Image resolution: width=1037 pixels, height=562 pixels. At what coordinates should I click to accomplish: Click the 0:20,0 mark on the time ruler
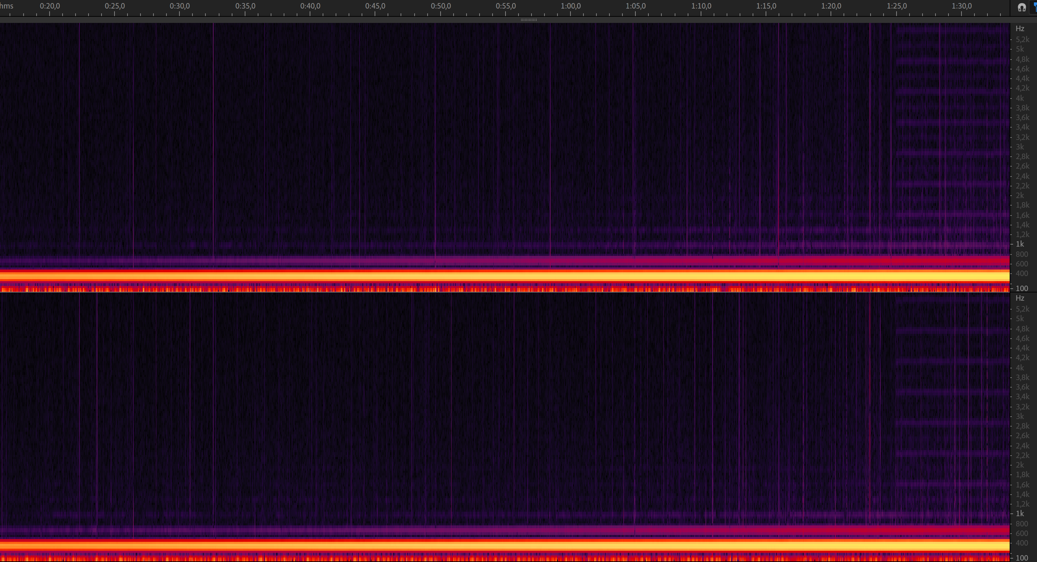click(x=50, y=6)
